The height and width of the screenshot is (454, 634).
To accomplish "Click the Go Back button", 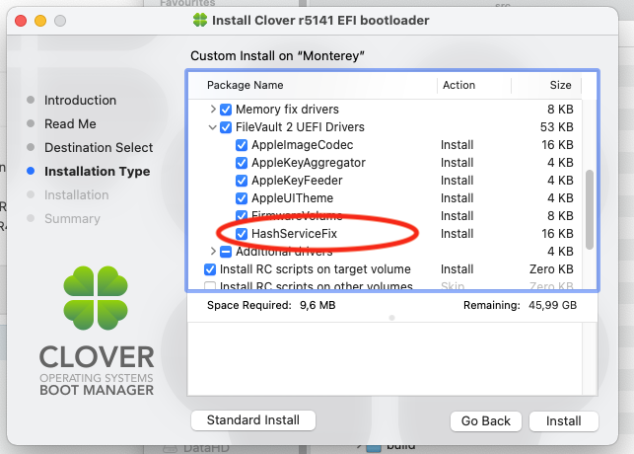I will click(x=486, y=421).
